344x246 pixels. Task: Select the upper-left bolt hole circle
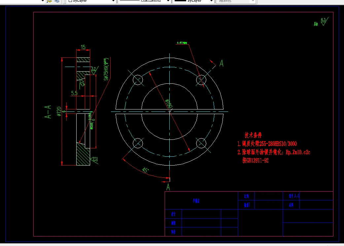pos(138,80)
